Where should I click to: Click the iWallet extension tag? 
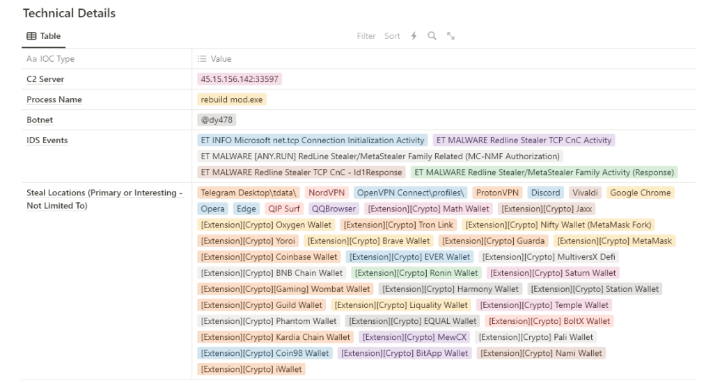point(251,369)
